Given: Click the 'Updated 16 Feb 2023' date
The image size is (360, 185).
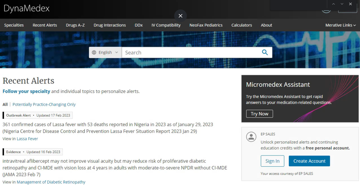Looking at the screenshot, I should (44, 152).
